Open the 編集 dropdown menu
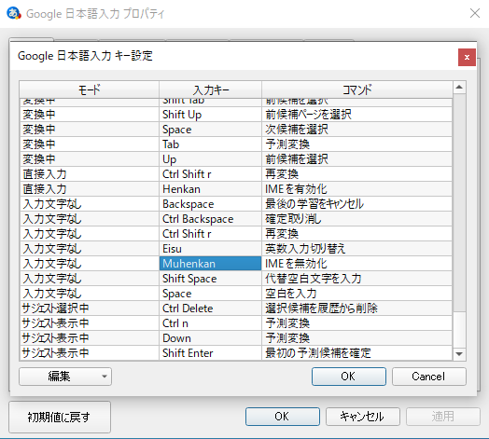489x439 pixels. click(x=65, y=377)
